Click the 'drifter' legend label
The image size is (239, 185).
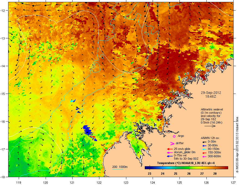pos(180,143)
